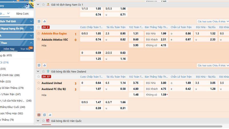Image resolution: width=229 pixels, height=129 pixels.
Task: Click the Giải bóng đá Bắc New Zealand trophy icon
Action: coord(48,71)
